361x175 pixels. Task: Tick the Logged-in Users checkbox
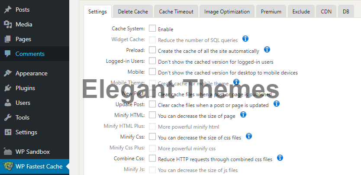[152, 61]
